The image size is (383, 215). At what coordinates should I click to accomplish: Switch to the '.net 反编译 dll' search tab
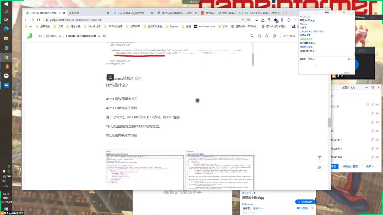tap(133, 13)
